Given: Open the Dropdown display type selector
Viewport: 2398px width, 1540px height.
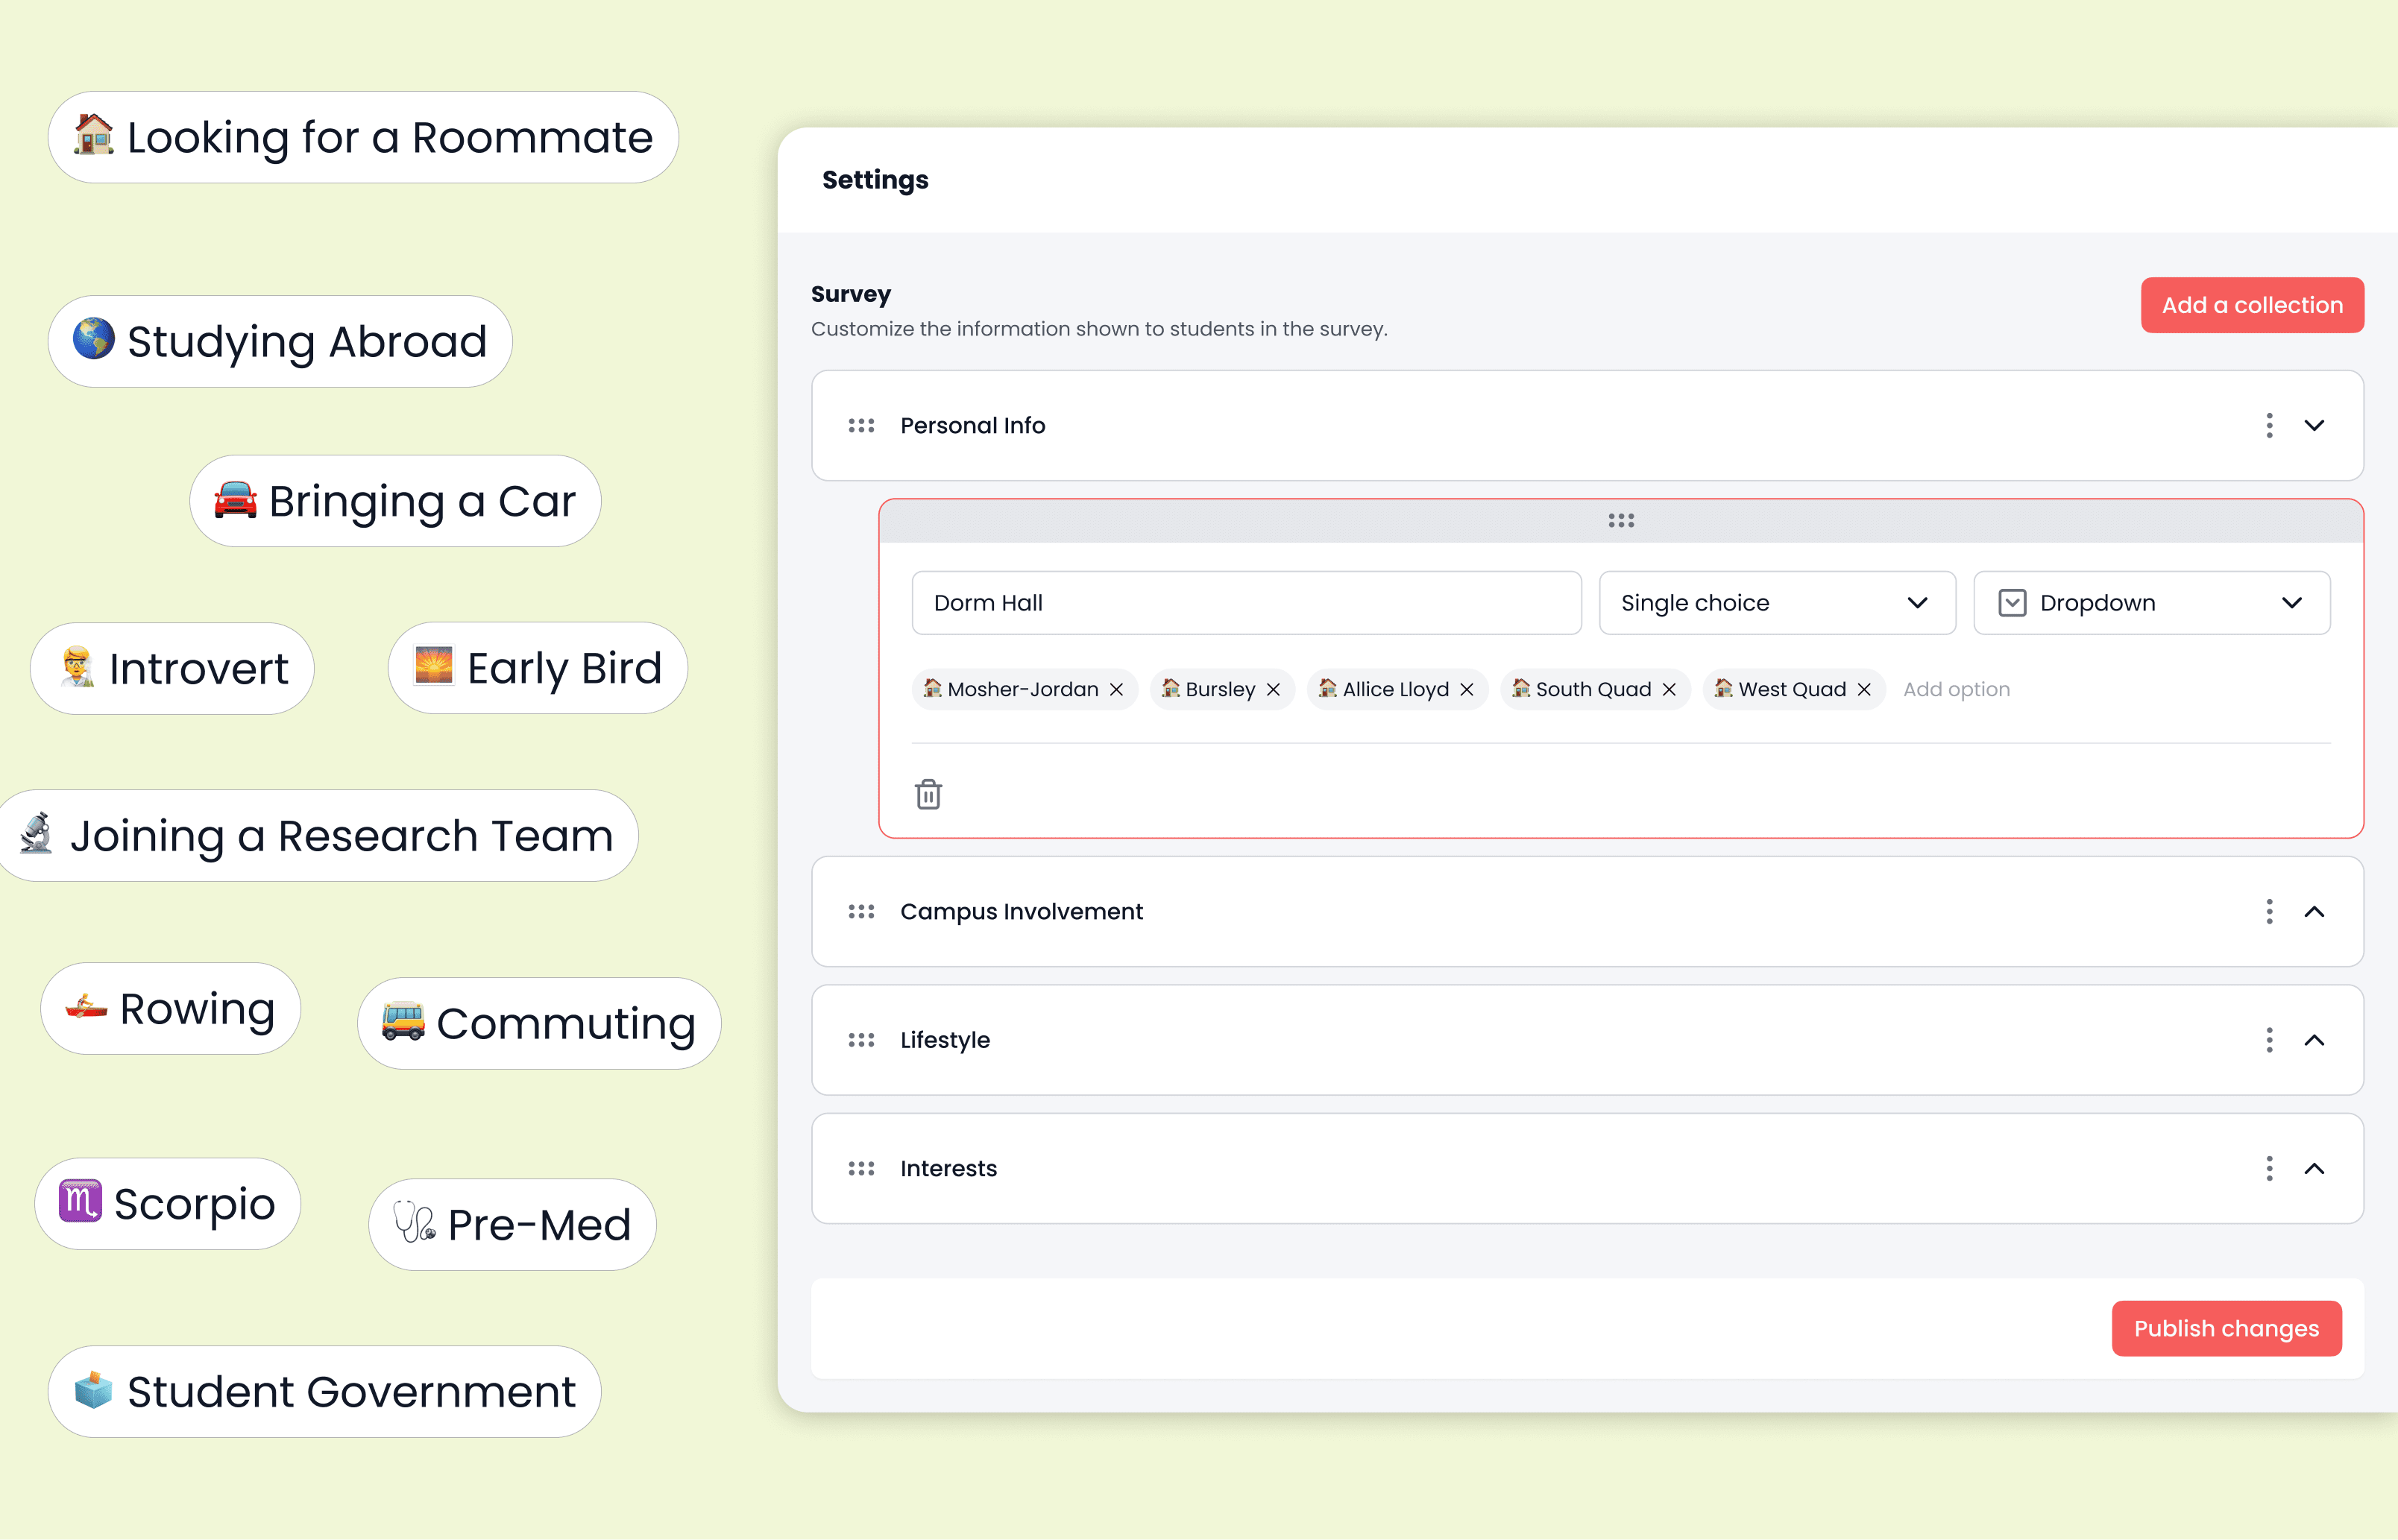Looking at the screenshot, I should coord(2151,603).
